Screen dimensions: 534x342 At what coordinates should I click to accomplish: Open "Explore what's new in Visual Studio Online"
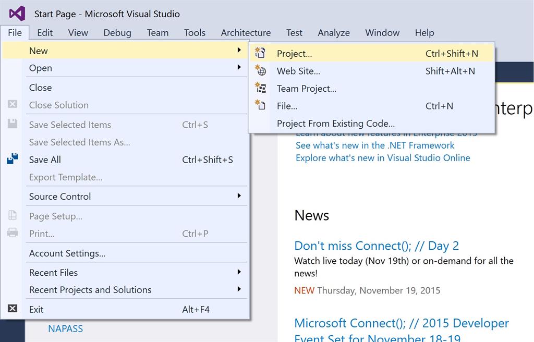click(383, 157)
